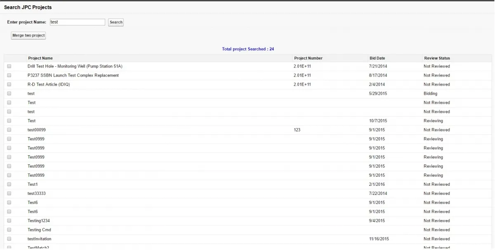Check the test00099 project checkbox
The height and width of the screenshot is (250, 495).
(9, 130)
